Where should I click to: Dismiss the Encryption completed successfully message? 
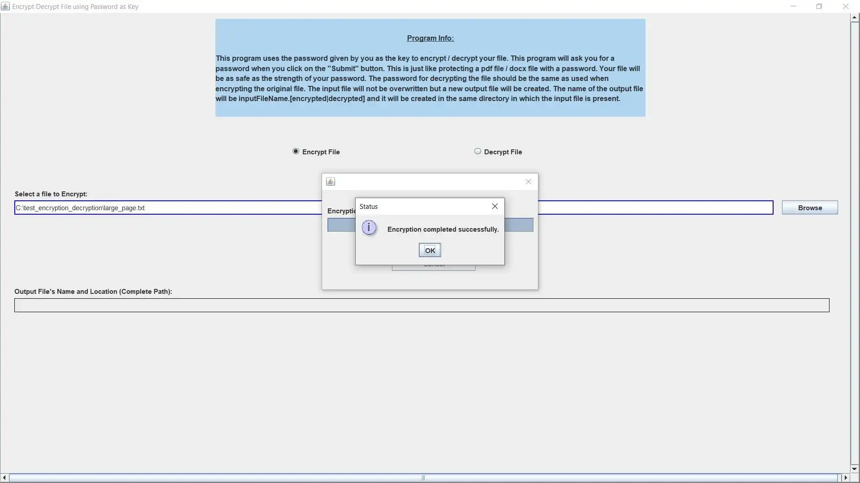[430, 250]
